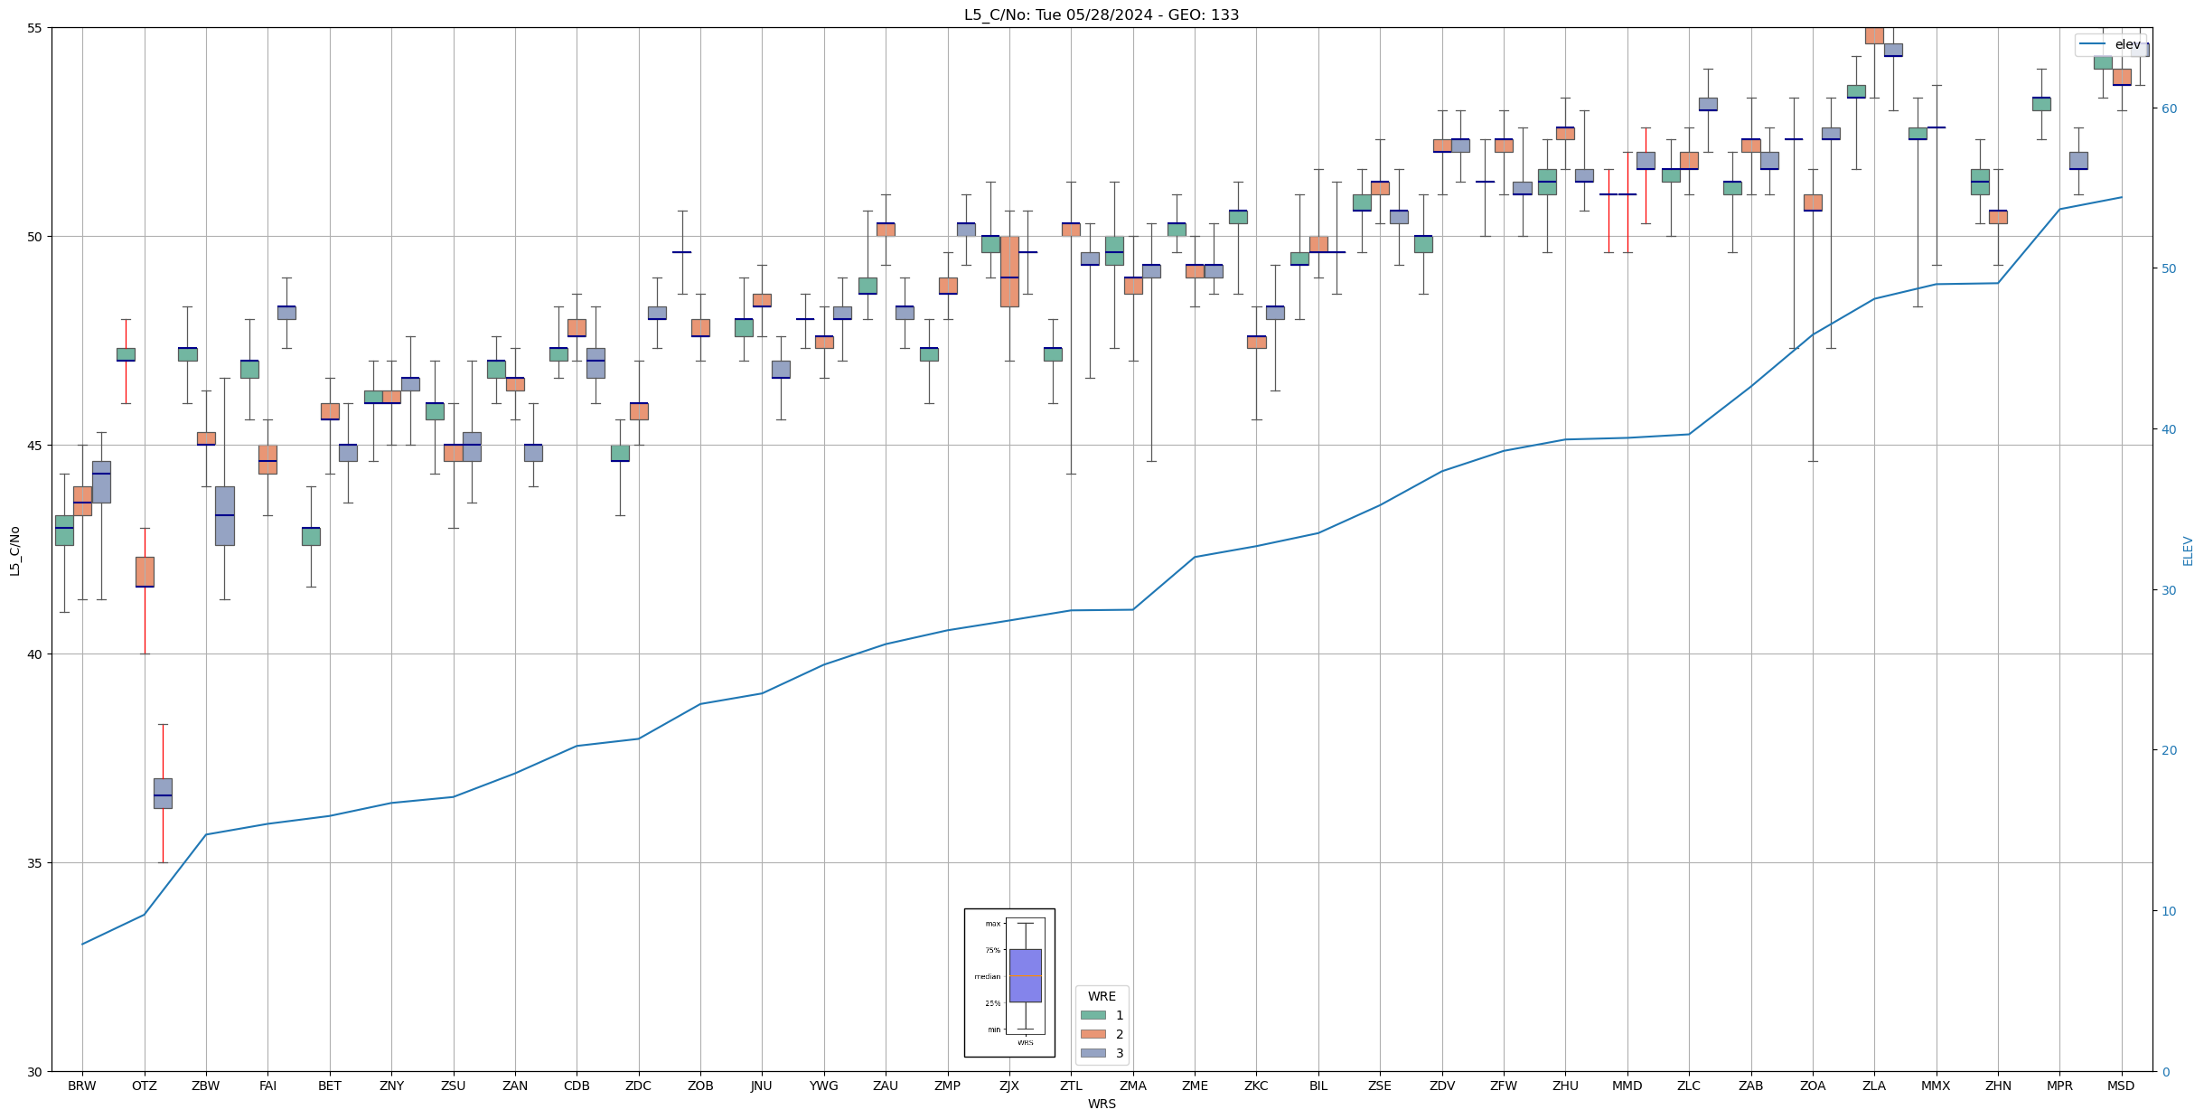Click the ZOB station tick label
2204x1119 pixels.
pos(700,1086)
